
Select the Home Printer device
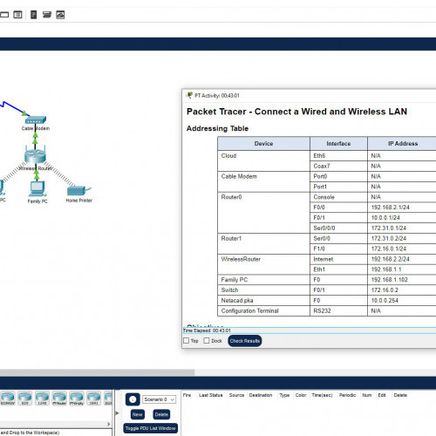[78, 191]
